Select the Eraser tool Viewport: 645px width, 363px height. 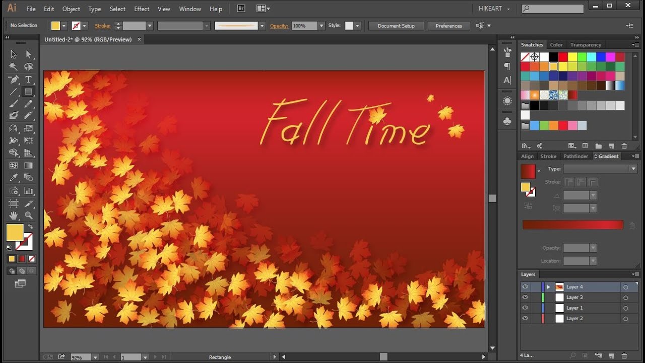click(x=29, y=116)
